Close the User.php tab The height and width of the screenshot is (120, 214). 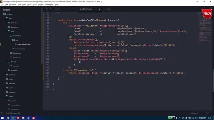[125, 9]
